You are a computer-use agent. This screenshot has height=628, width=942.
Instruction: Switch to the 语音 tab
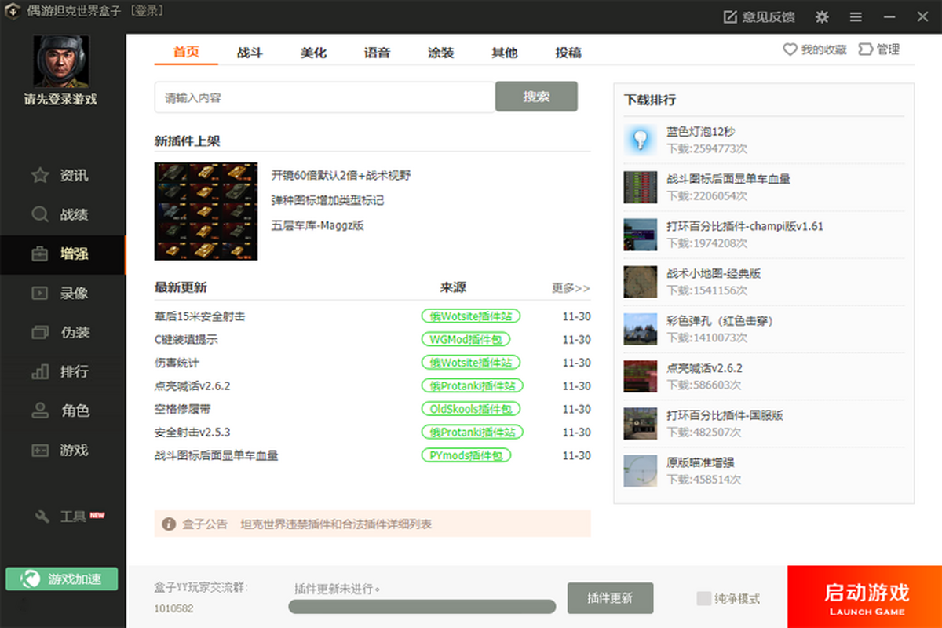377,53
